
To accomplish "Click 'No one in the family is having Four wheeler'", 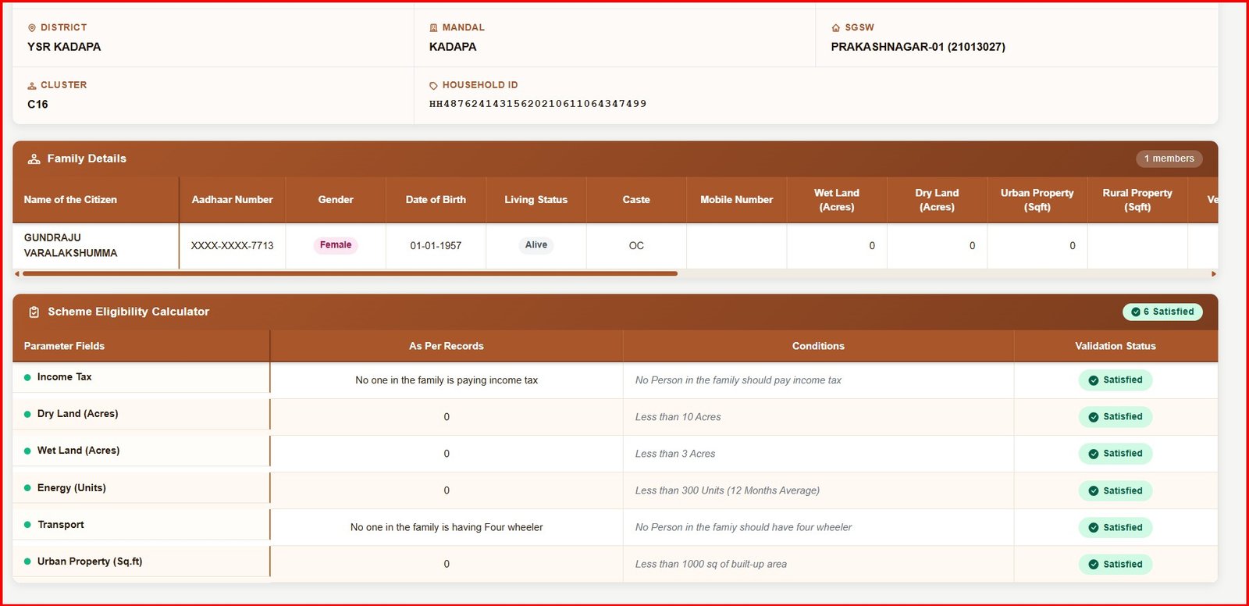I will [x=447, y=527].
